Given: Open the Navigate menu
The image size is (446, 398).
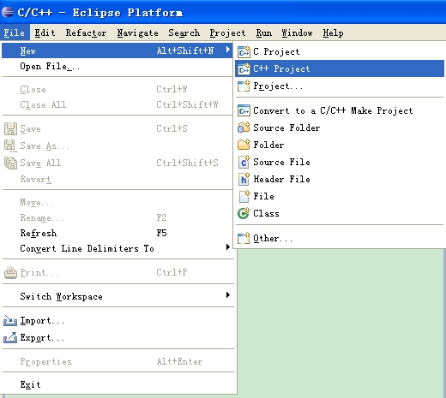Looking at the screenshot, I should pyautogui.click(x=138, y=33).
